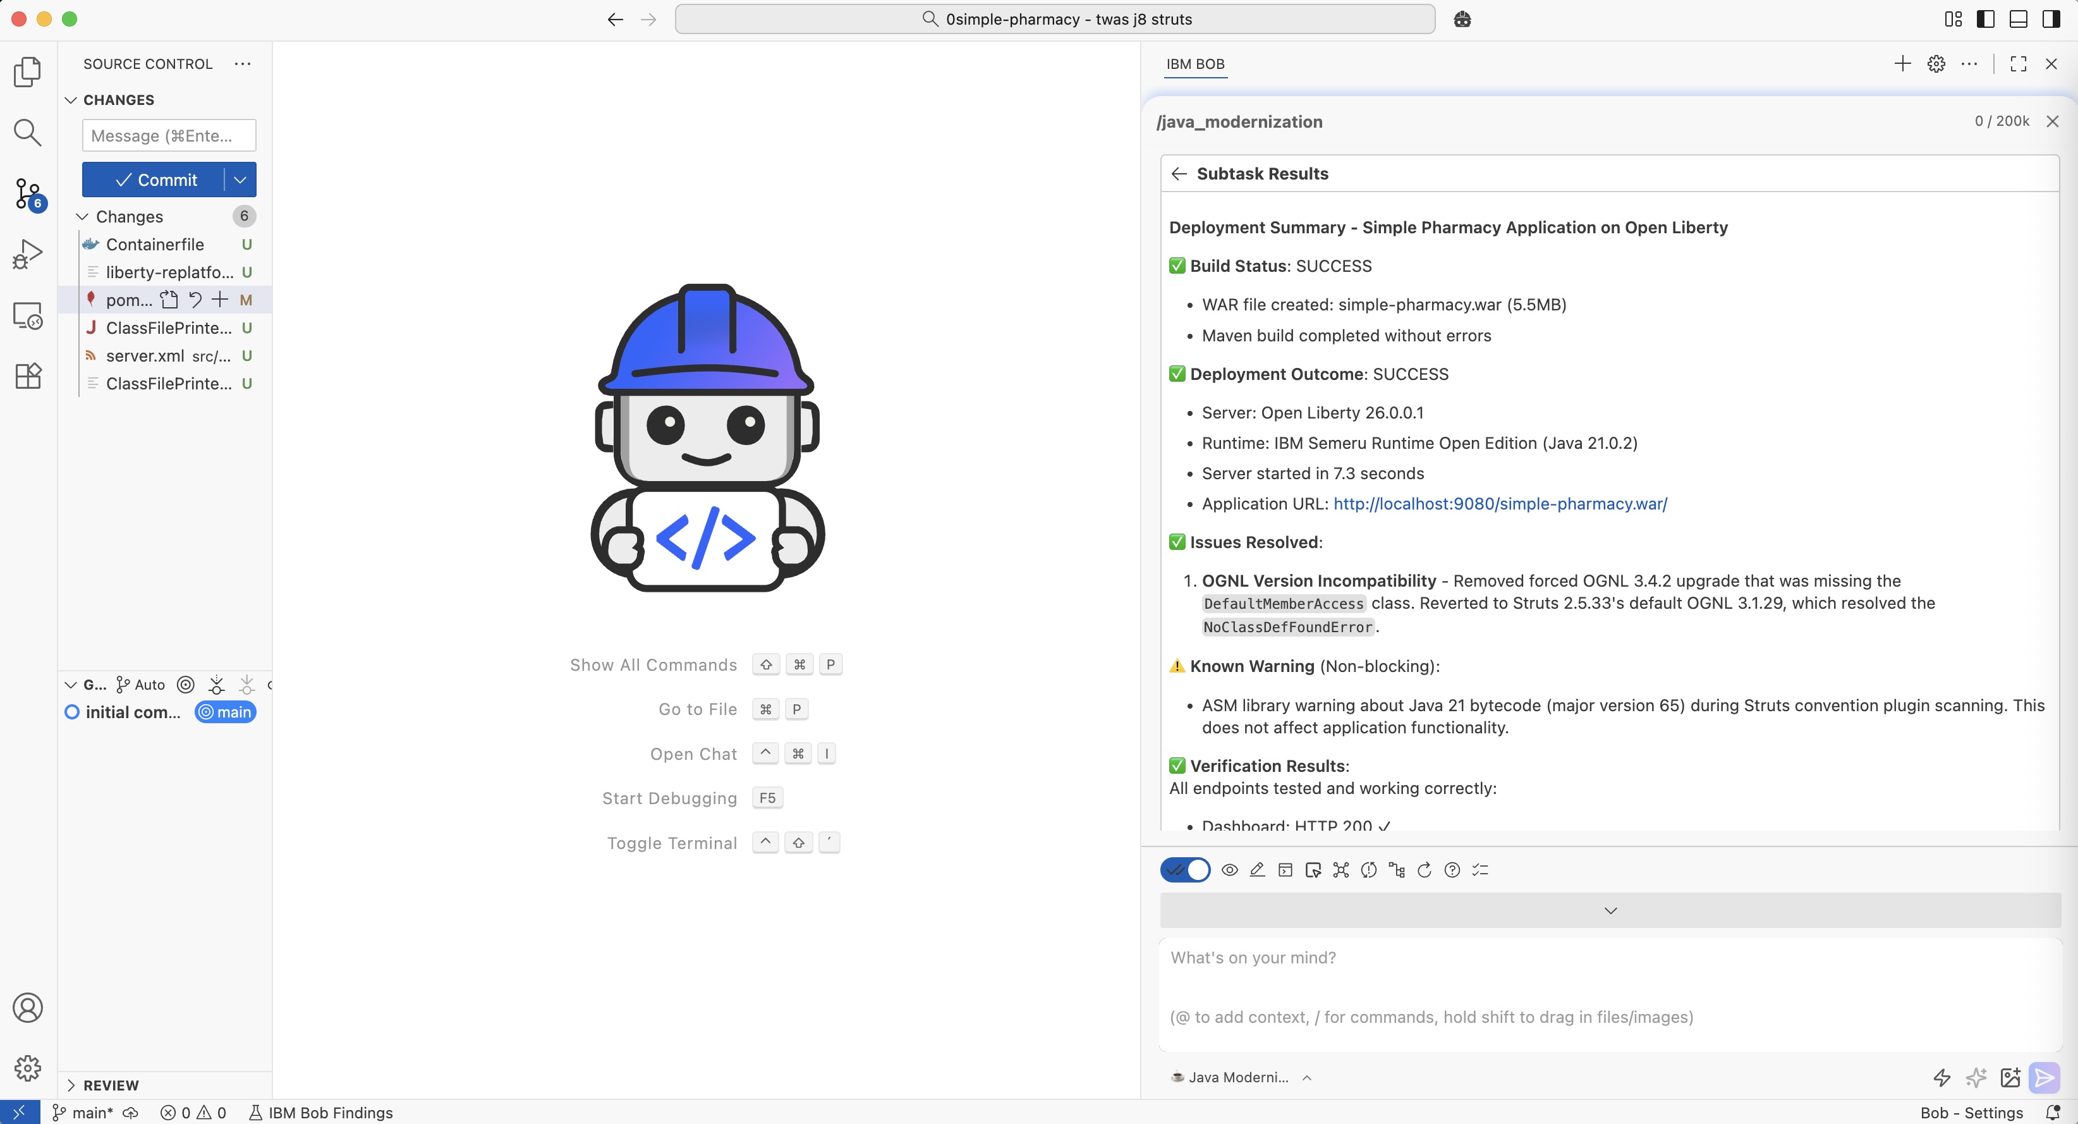
Task: Open Source Control more actions menu
Action: click(x=242, y=64)
